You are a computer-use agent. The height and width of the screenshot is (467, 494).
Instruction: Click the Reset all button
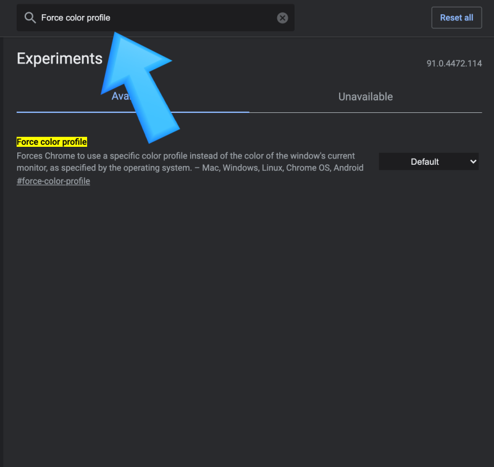[456, 18]
